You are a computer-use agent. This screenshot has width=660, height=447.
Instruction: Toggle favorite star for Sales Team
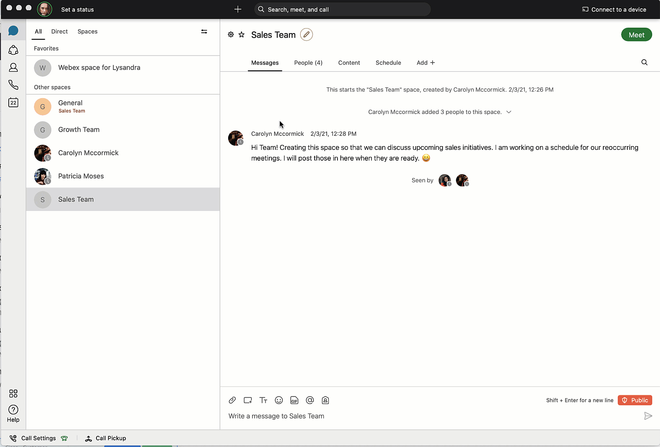242,35
